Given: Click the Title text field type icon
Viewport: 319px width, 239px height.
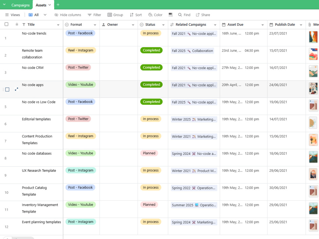Looking at the screenshot, I should point(24,25).
